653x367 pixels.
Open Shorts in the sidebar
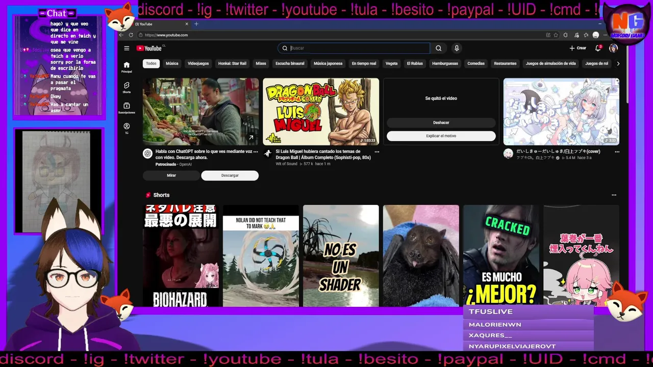click(x=127, y=87)
